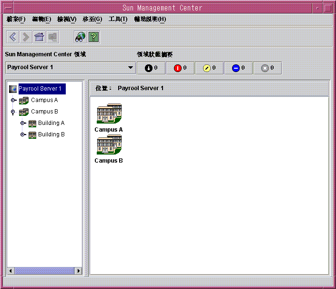This screenshot has height=289, width=336.
Task: Open the 輔助說明(H) Help menu
Action: tap(150, 19)
